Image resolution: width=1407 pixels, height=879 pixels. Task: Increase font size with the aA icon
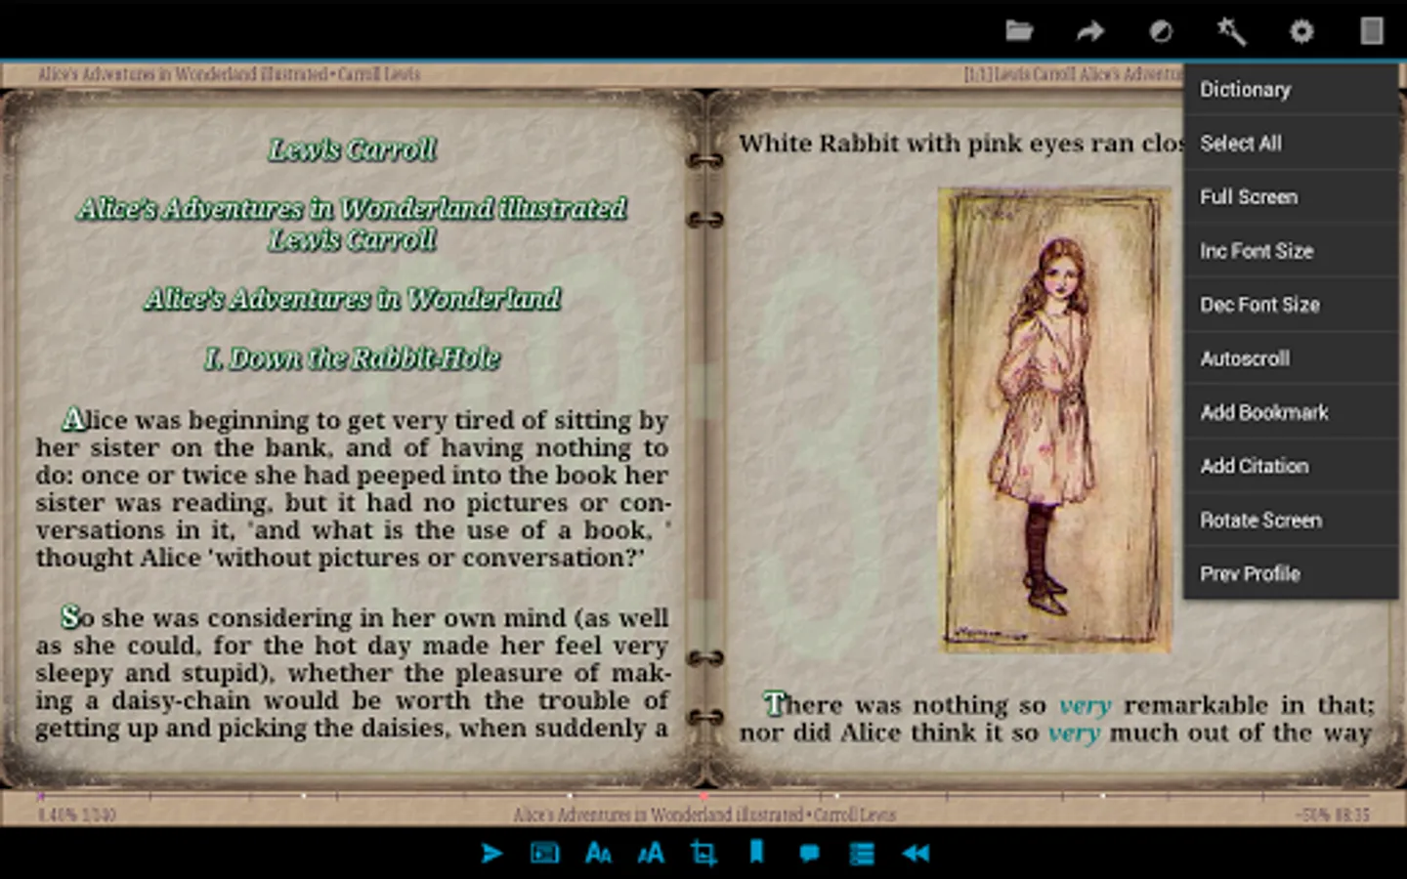651,854
